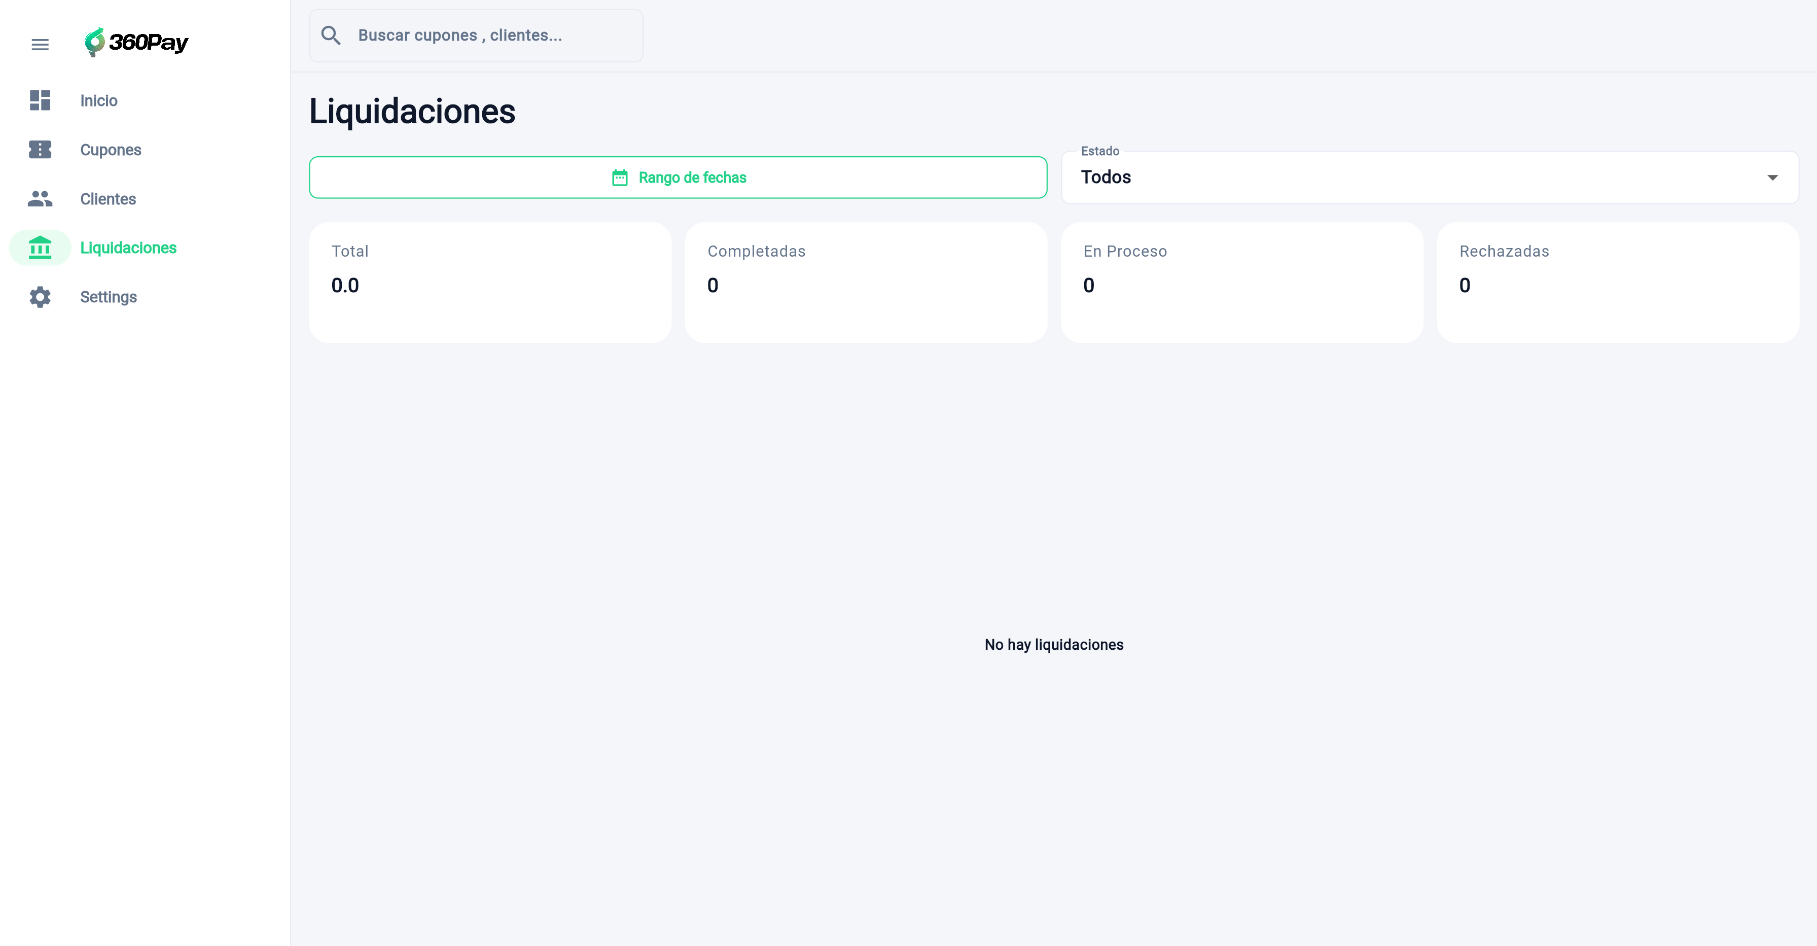The height and width of the screenshot is (946, 1817).
Task: Click the calendar icon in date range
Action: click(x=619, y=178)
